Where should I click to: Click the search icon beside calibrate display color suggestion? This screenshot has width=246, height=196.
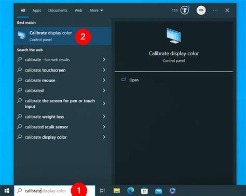tap(20, 137)
